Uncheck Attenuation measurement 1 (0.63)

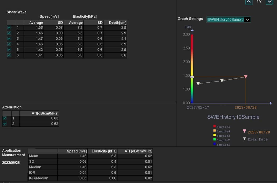(4, 118)
